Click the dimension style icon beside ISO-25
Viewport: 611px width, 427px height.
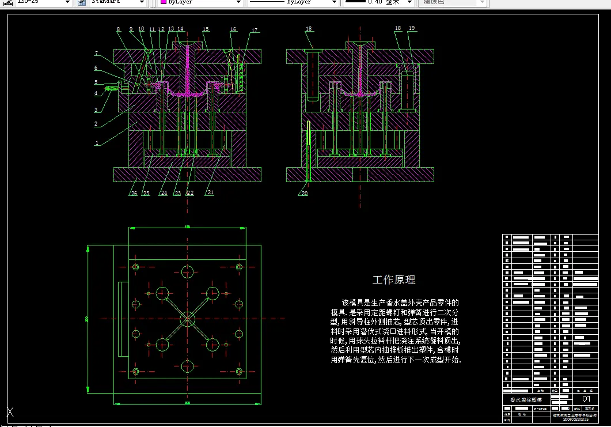(x=8, y=2)
